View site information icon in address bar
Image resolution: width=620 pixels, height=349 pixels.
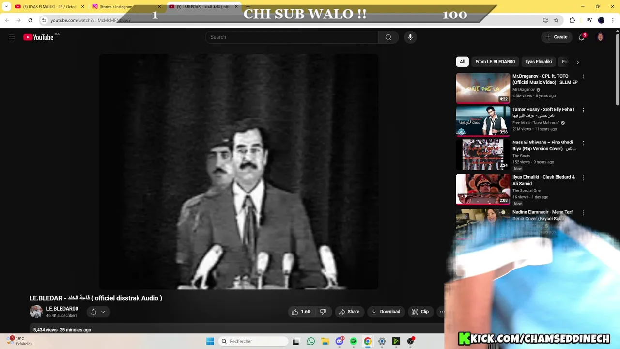pyautogui.click(x=44, y=20)
